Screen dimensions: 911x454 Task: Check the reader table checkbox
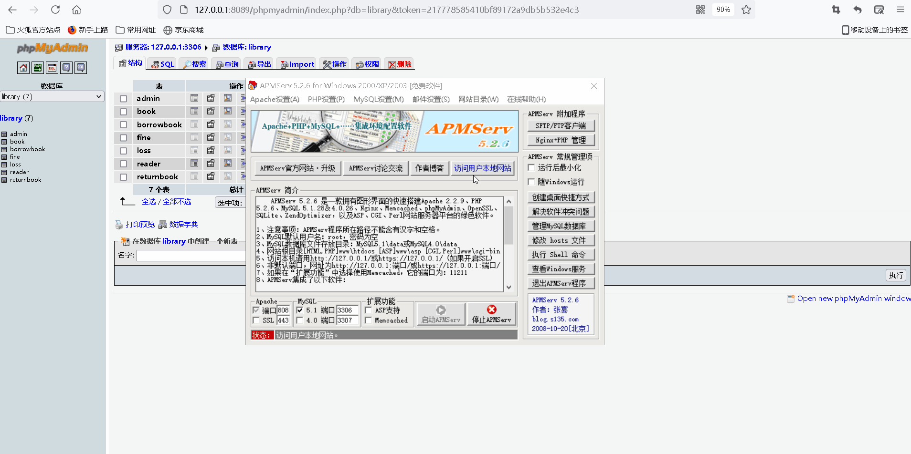click(x=124, y=164)
